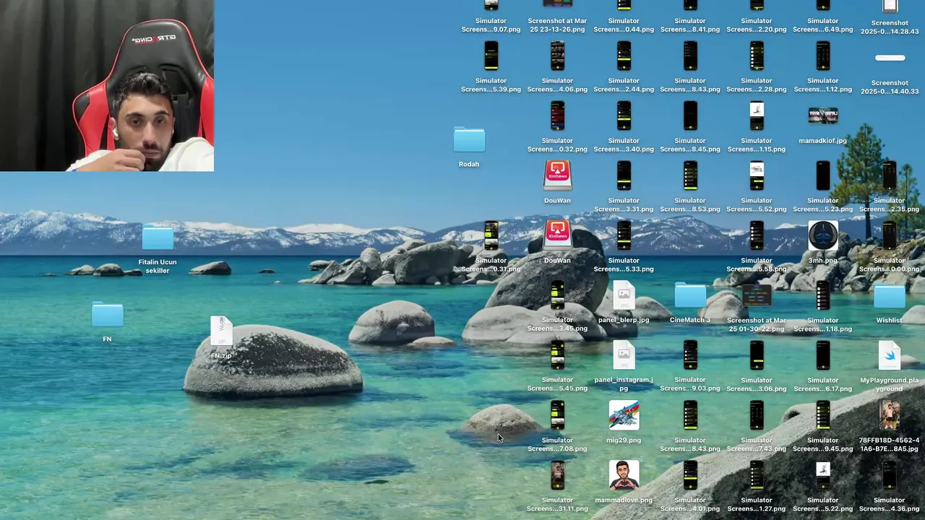Select Simulator Screens...9.45.png file
925x520 pixels.
823,415
